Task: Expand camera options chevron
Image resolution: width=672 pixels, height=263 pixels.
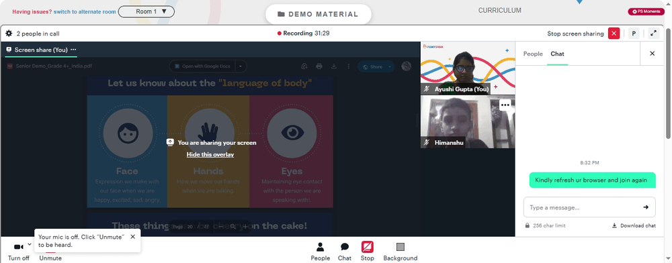Action: pyautogui.click(x=30, y=244)
